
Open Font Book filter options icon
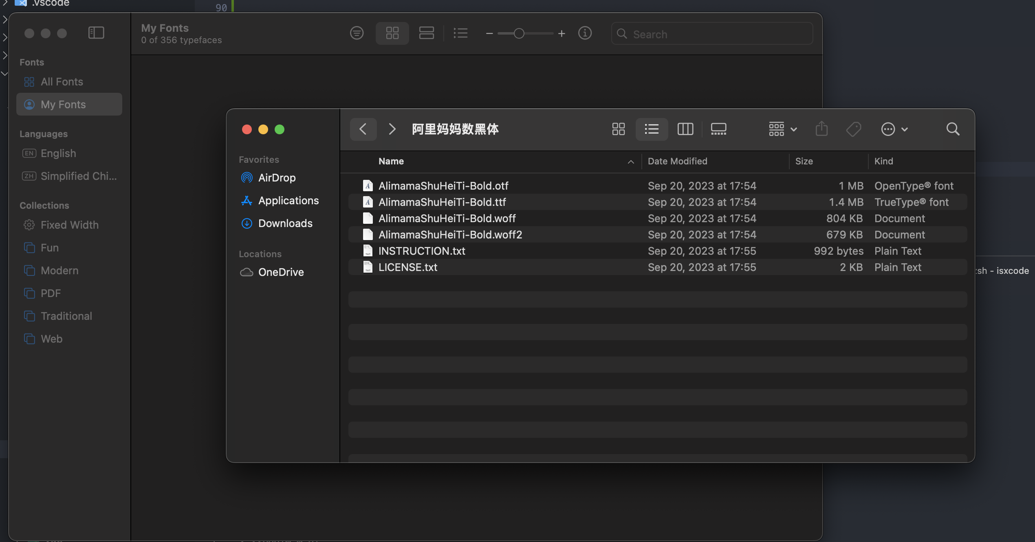point(357,33)
